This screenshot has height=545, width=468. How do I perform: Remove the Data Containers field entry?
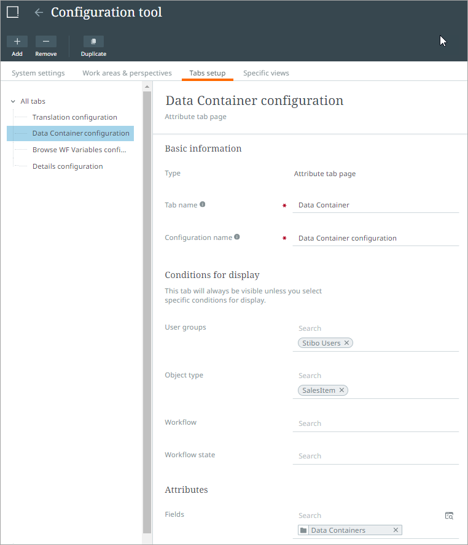pyautogui.click(x=396, y=530)
